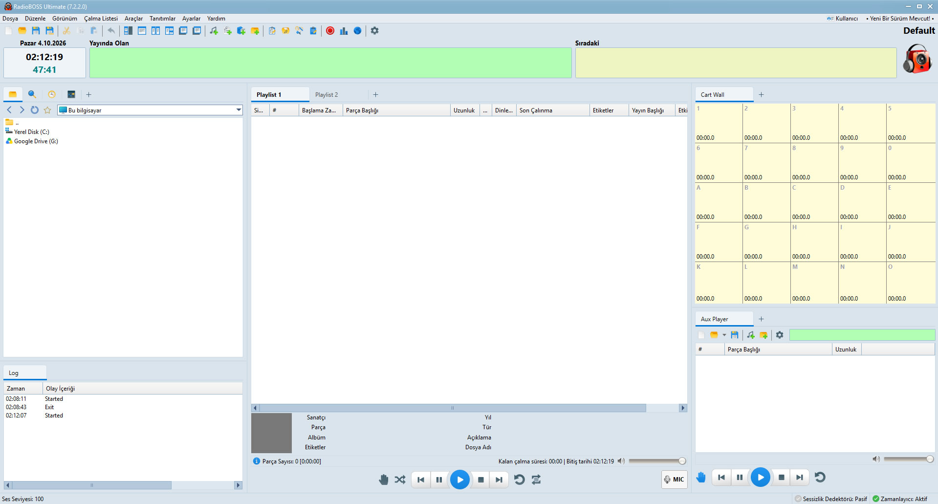Image resolution: width=938 pixels, height=504 pixels.
Task: Click the red record button in toolbar
Action: 330,31
